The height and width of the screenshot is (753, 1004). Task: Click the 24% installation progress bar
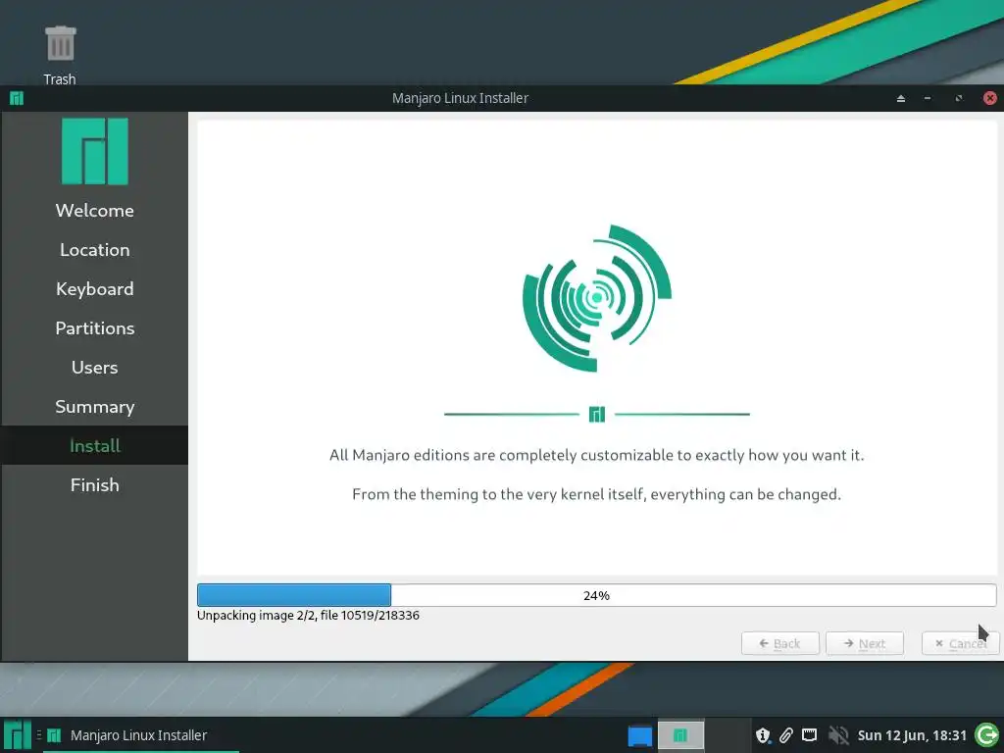coord(597,595)
